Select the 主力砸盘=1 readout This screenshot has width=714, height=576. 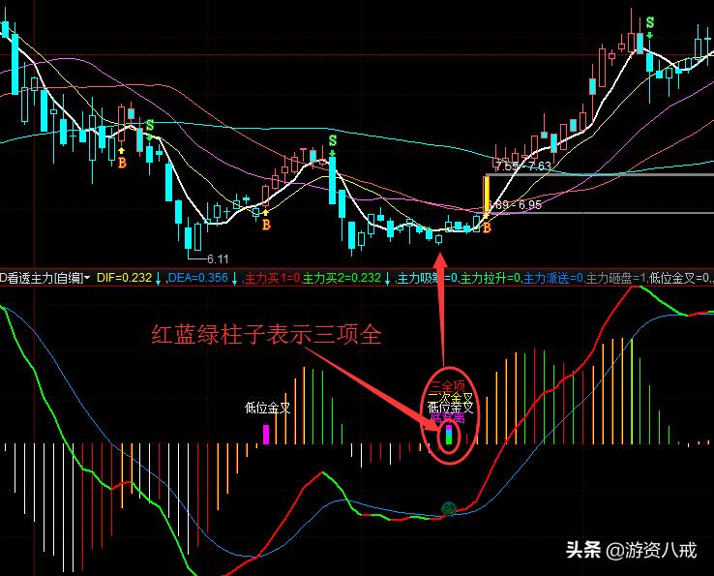coord(615,278)
